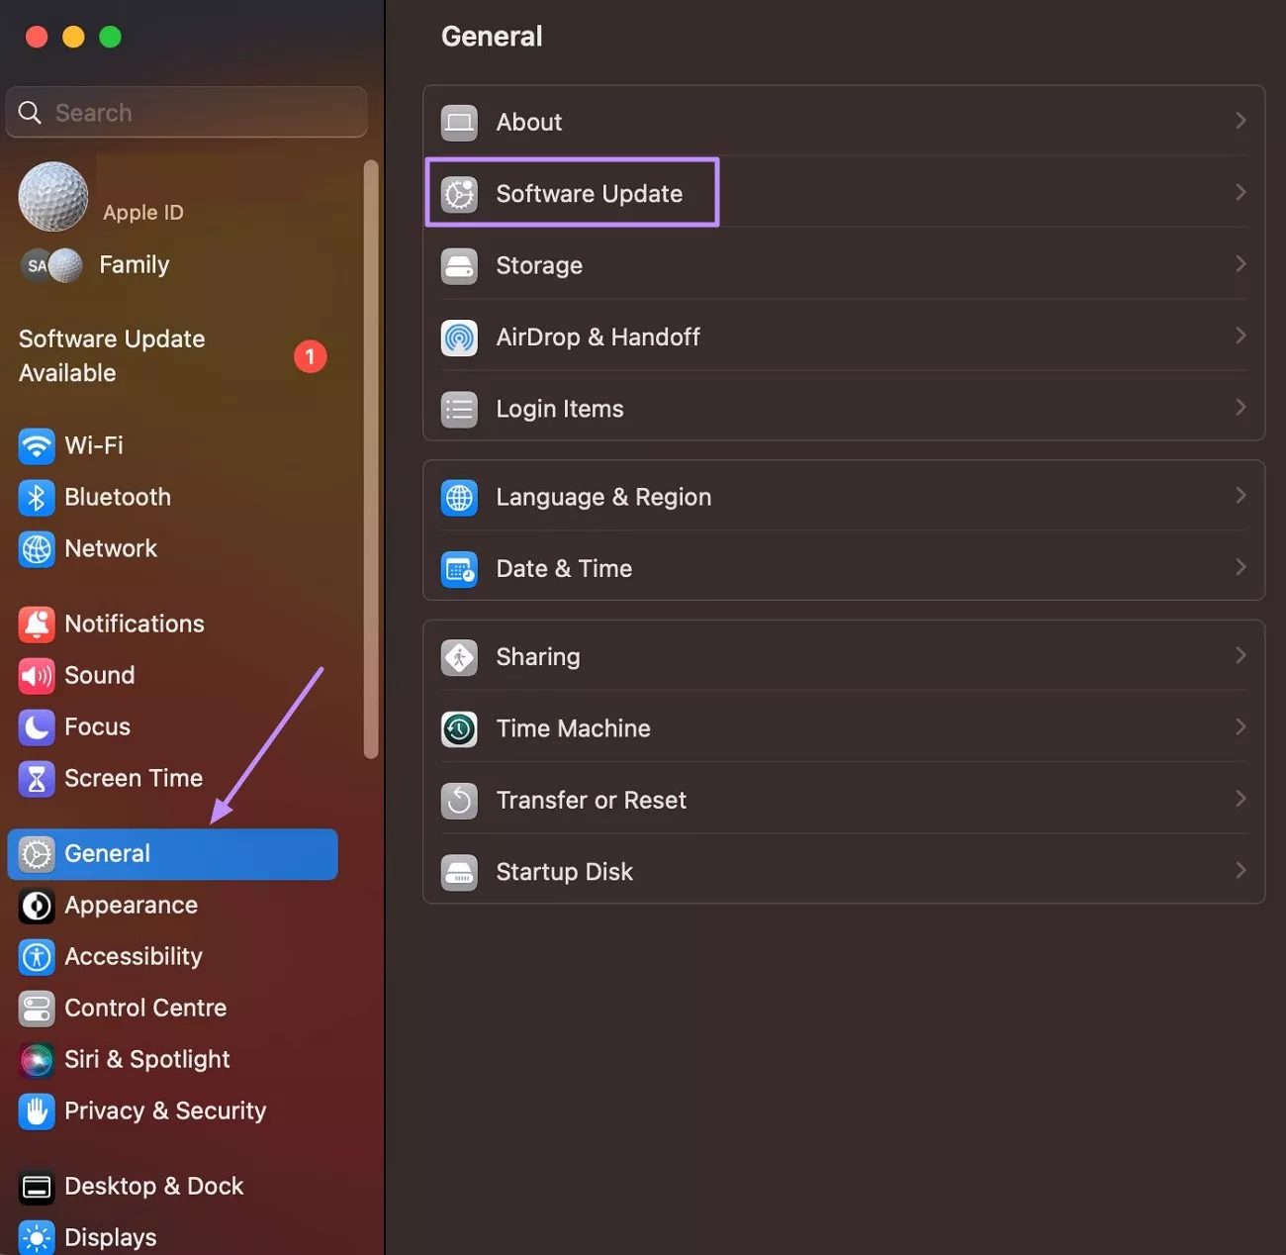Click the Focus moon icon
This screenshot has height=1255, width=1286.
37,726
